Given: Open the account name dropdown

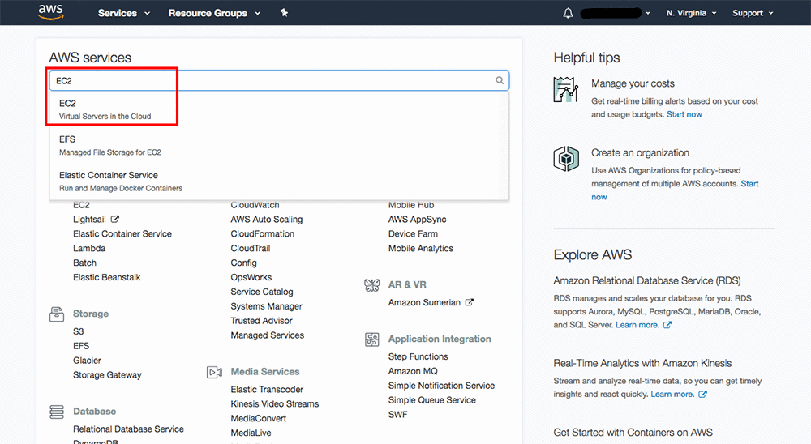Looking at the screenshot, I should tap(615, 13).
